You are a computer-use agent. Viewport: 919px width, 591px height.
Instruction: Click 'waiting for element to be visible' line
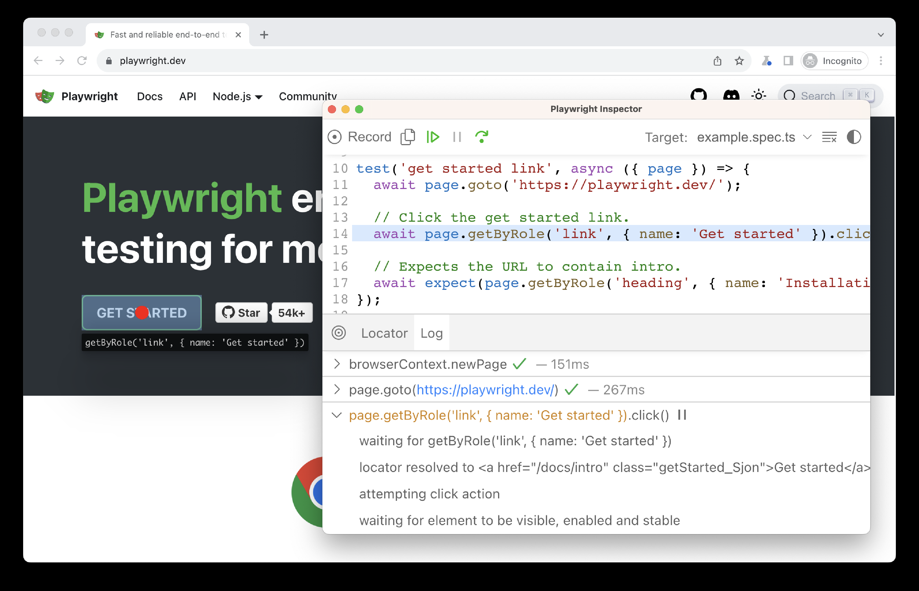click(520, 520)
